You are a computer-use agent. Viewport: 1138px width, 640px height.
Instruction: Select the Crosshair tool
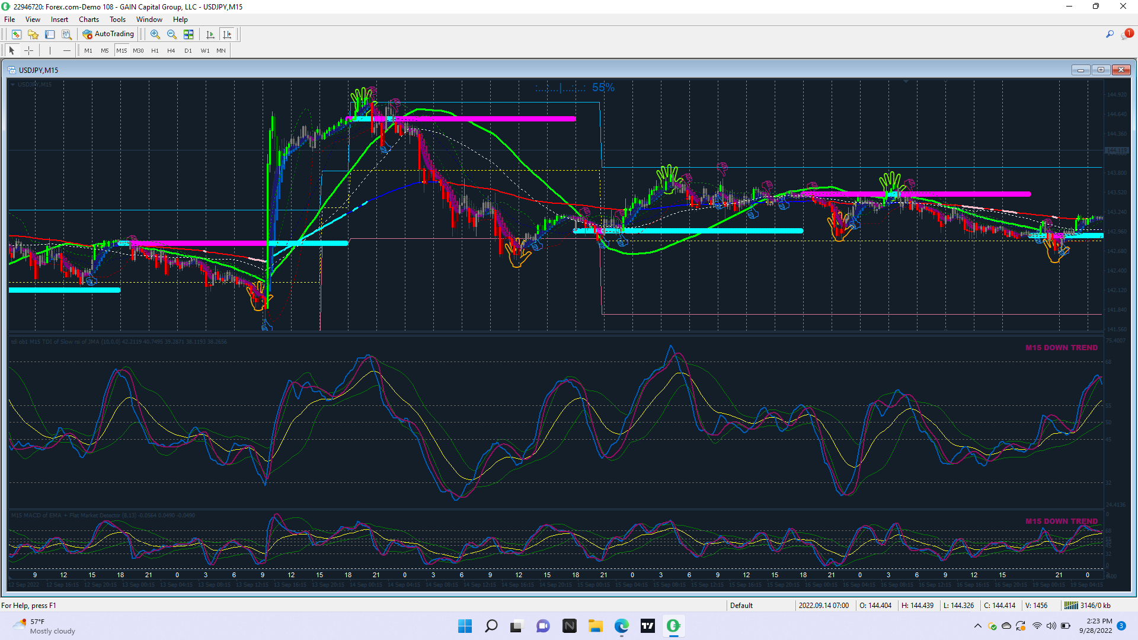point(28,50)
